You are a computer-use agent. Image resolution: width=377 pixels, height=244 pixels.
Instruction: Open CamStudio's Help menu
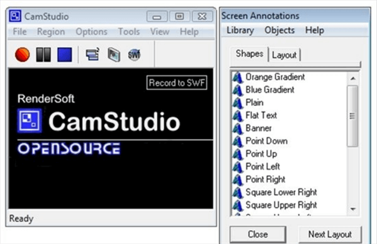point(189,32)
